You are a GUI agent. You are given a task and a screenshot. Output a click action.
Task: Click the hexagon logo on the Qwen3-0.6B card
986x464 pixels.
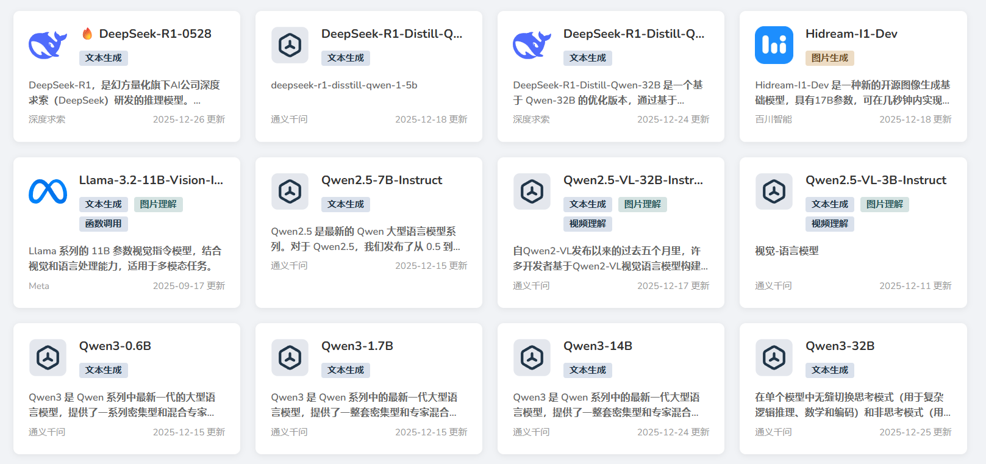pos(48,357)
